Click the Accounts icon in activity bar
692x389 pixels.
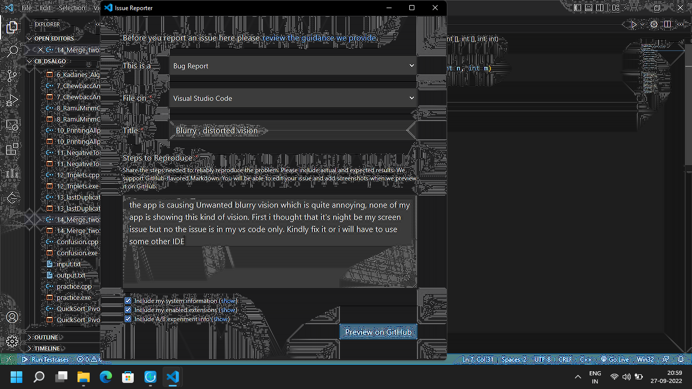(x=12, y=318)
